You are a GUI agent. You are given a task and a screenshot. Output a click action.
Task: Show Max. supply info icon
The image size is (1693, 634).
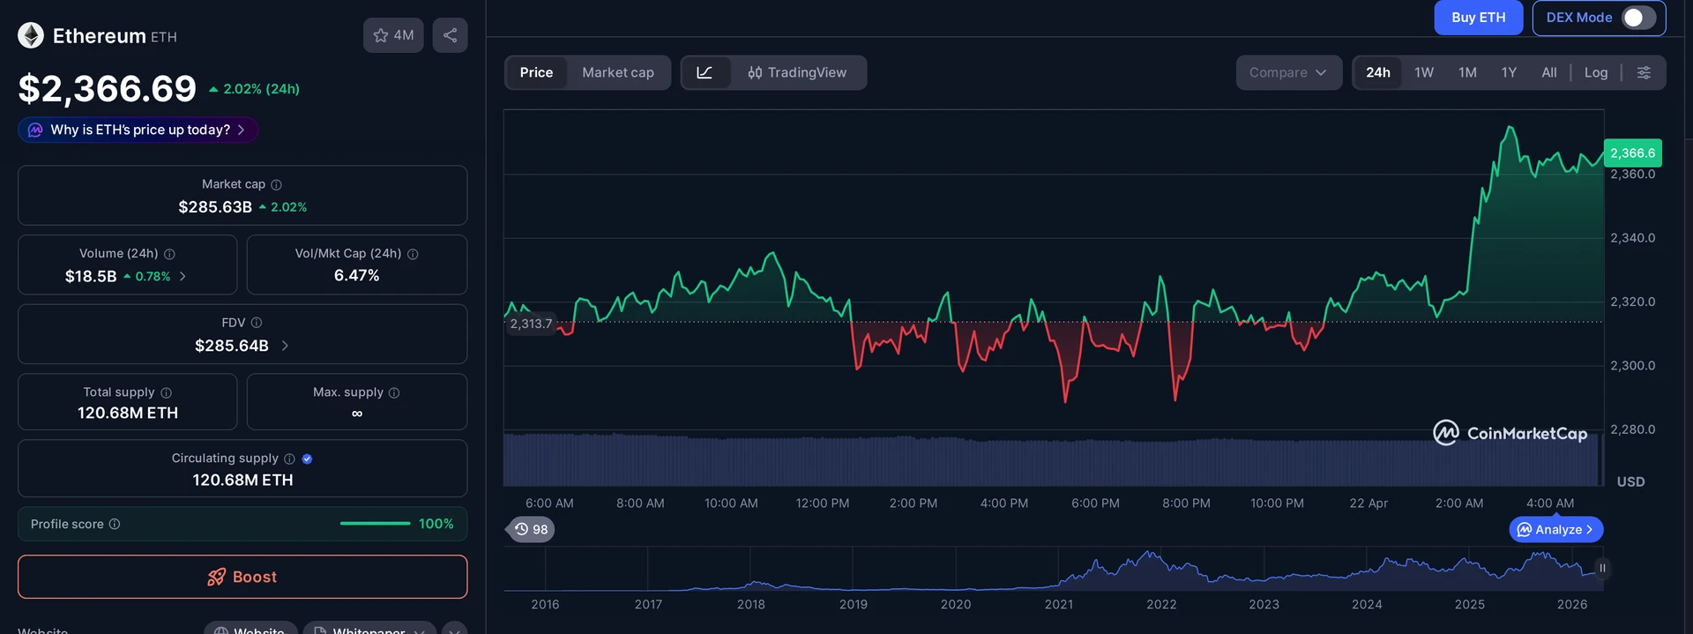point(394,392)
